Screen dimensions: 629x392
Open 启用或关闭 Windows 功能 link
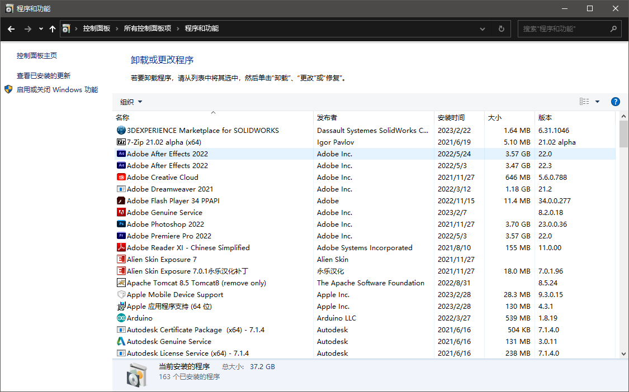pos(57,90)
